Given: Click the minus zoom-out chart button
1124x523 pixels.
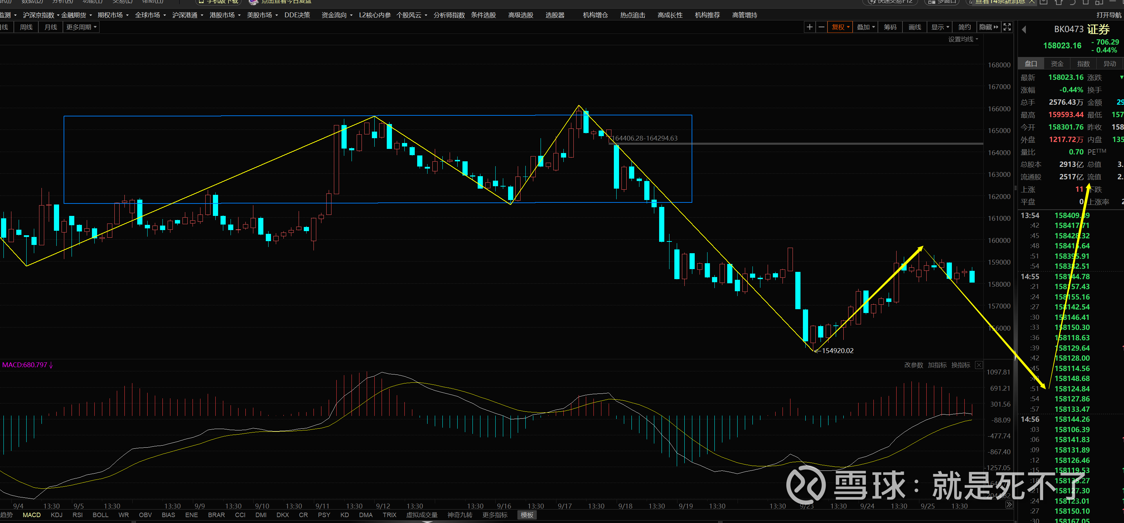Looking at the screenshot, I should (821, 27).
